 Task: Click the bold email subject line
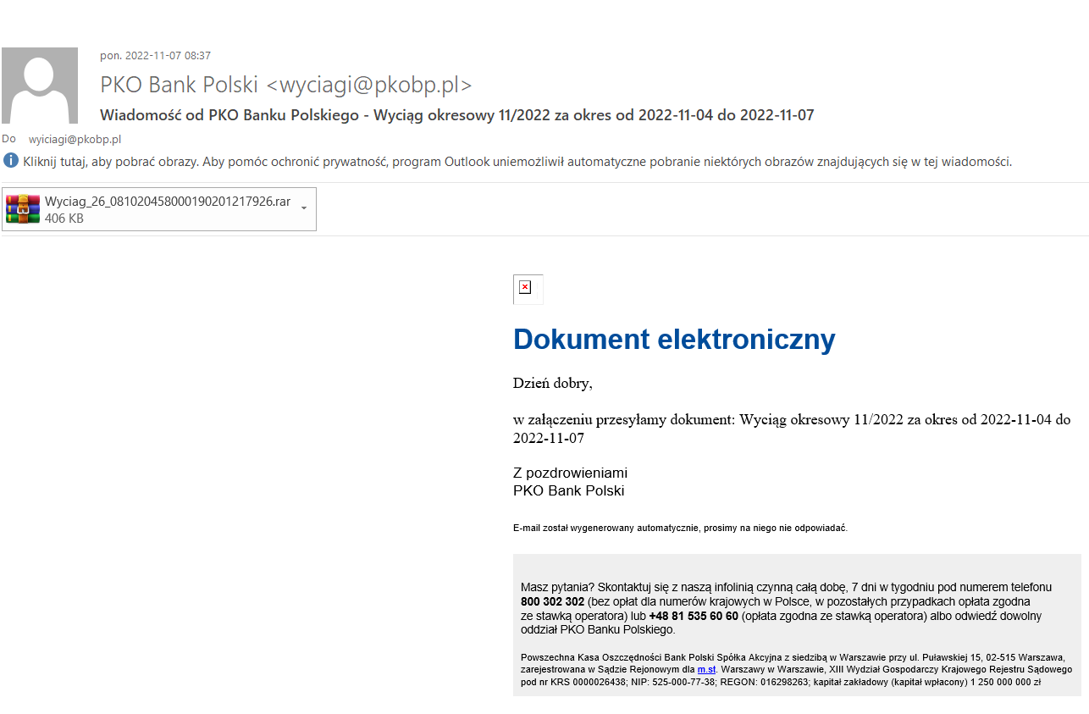click(x=456, y=115)
